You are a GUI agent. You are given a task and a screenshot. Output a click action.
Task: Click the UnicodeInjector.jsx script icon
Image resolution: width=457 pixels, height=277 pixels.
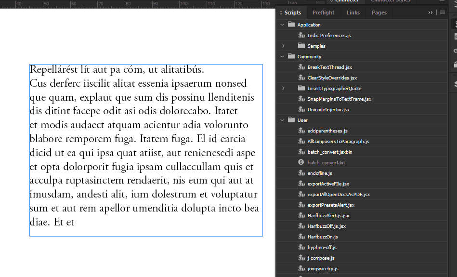coord(301,109)
